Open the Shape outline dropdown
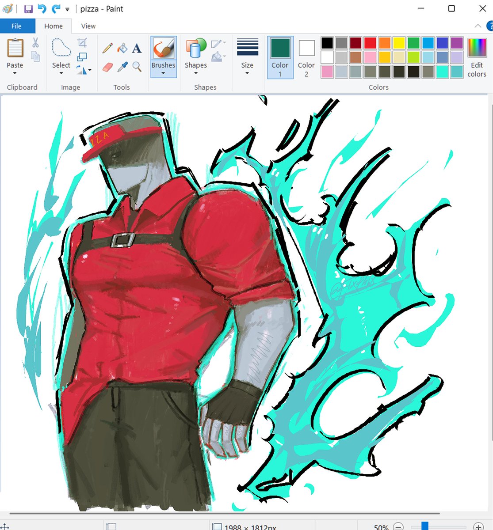Screen dimensions: 493x530 (218, 43)
